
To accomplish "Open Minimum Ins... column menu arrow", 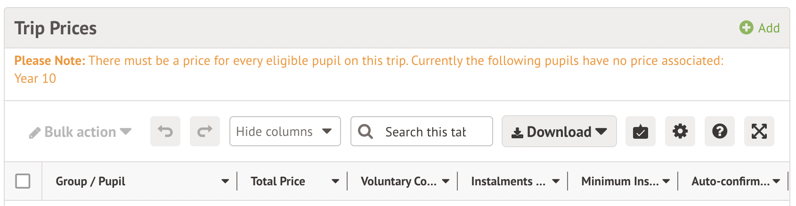I will click(666, 182).
